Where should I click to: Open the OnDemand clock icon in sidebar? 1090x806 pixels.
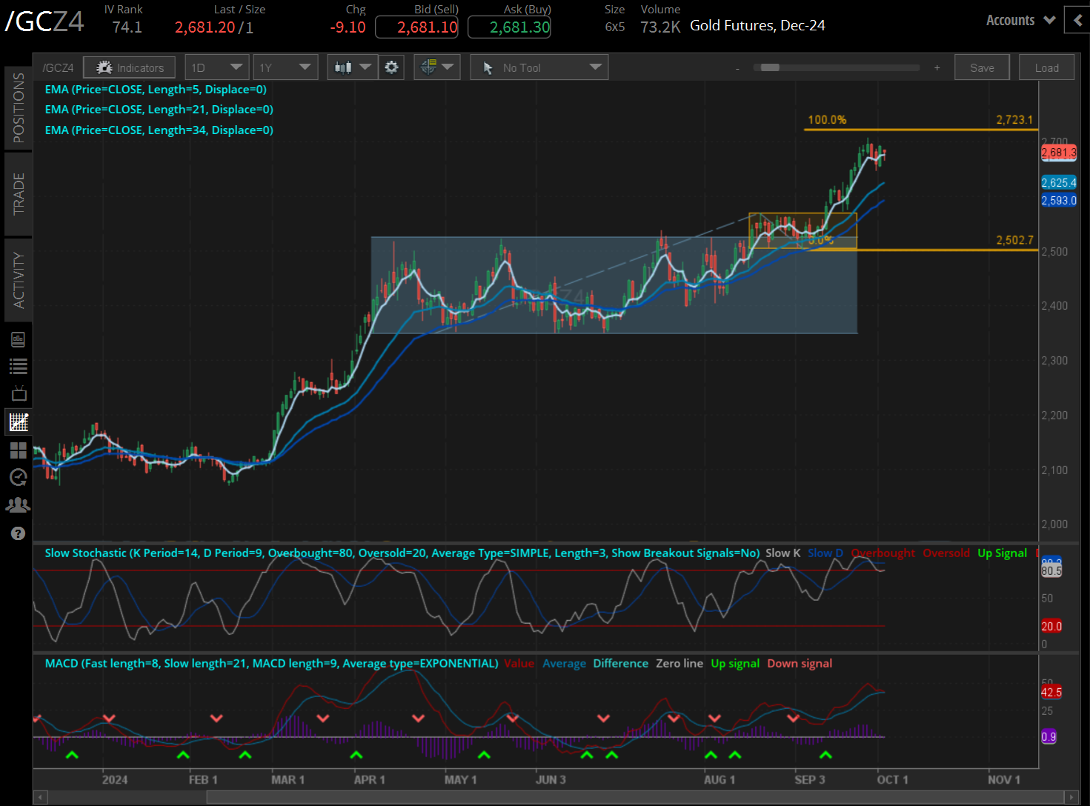pyautogui.click(x=18, y=477)
